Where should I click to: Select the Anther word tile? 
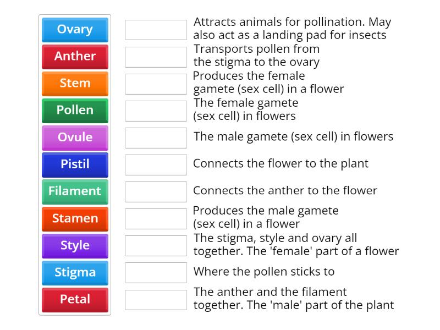[75, 57]
